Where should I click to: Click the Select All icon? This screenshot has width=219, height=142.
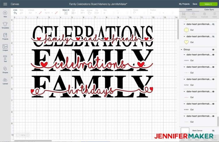tap(66, 13)
